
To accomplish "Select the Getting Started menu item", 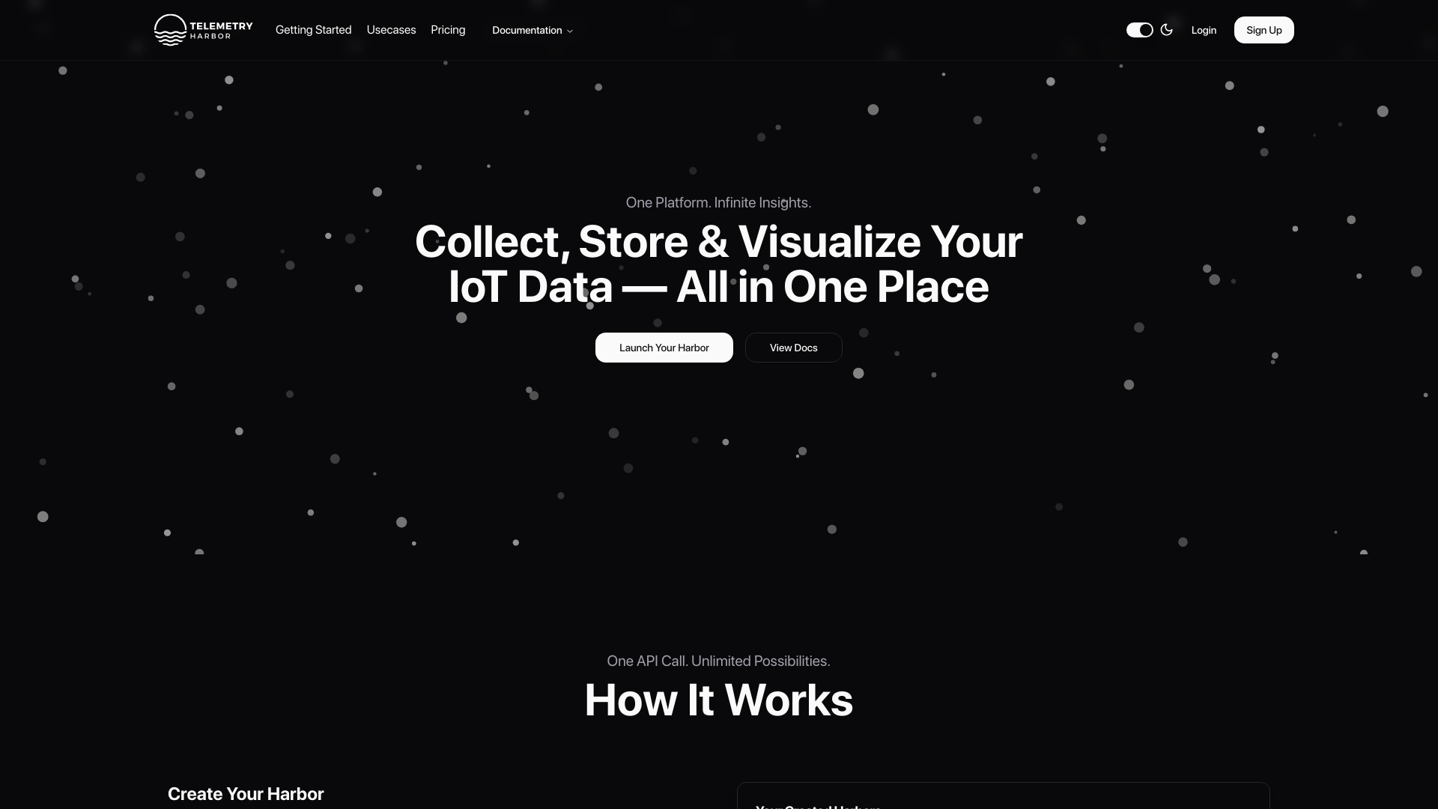I will click(313, 30).
